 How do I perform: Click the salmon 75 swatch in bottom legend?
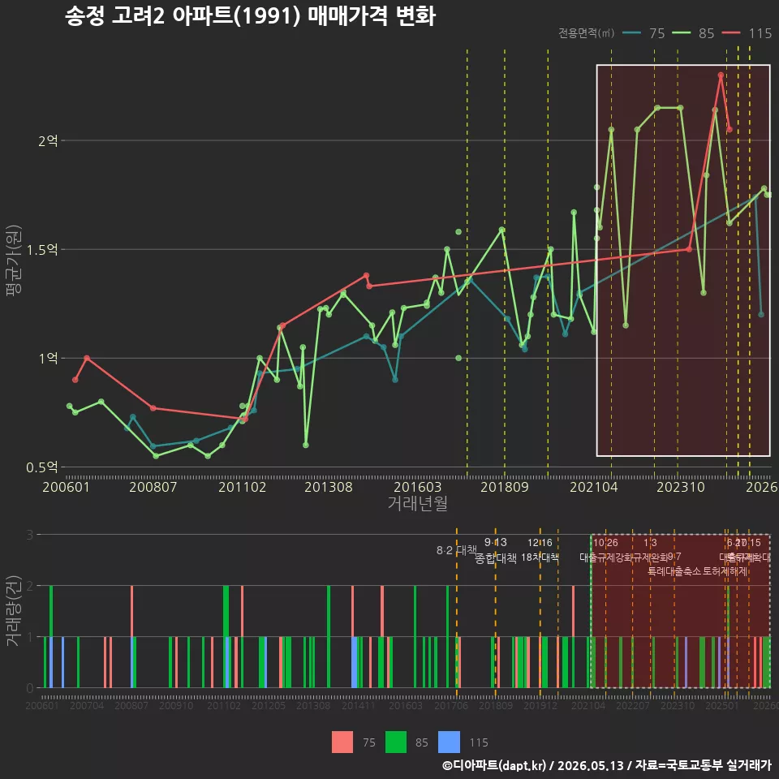coord(342,742)
